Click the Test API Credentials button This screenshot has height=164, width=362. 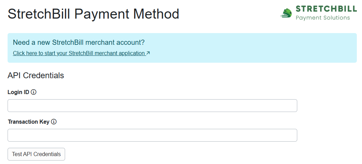click(36, 154)
